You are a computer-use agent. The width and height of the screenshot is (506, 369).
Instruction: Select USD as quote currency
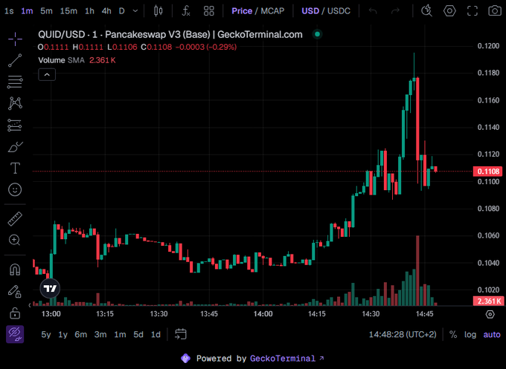click(x=310, y=11)
